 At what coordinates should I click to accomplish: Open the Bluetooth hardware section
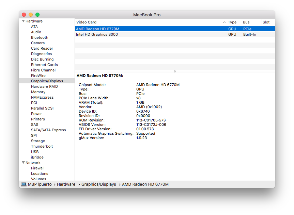(40, 37)
